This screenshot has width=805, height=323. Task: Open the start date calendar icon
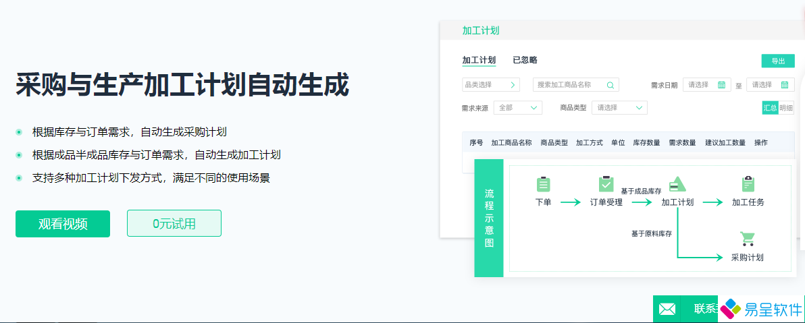[x=721, y=84]
